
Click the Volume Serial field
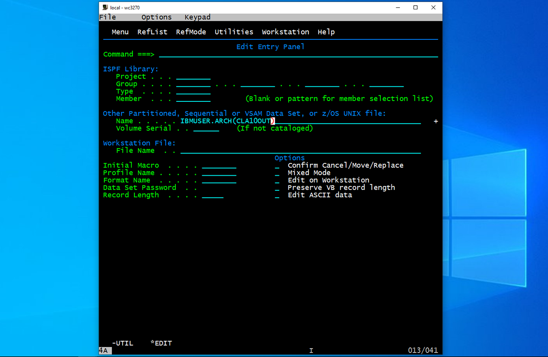pos(206,129)
